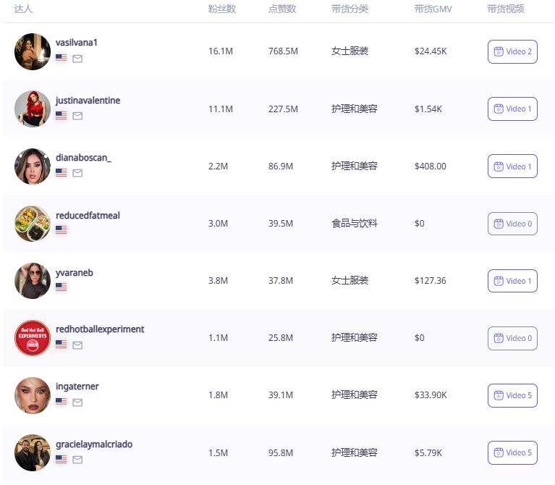The width and height of the screenshot is (555, 485).
Task: Click the 点赞数 column header
Action: (x=282, y=9)
